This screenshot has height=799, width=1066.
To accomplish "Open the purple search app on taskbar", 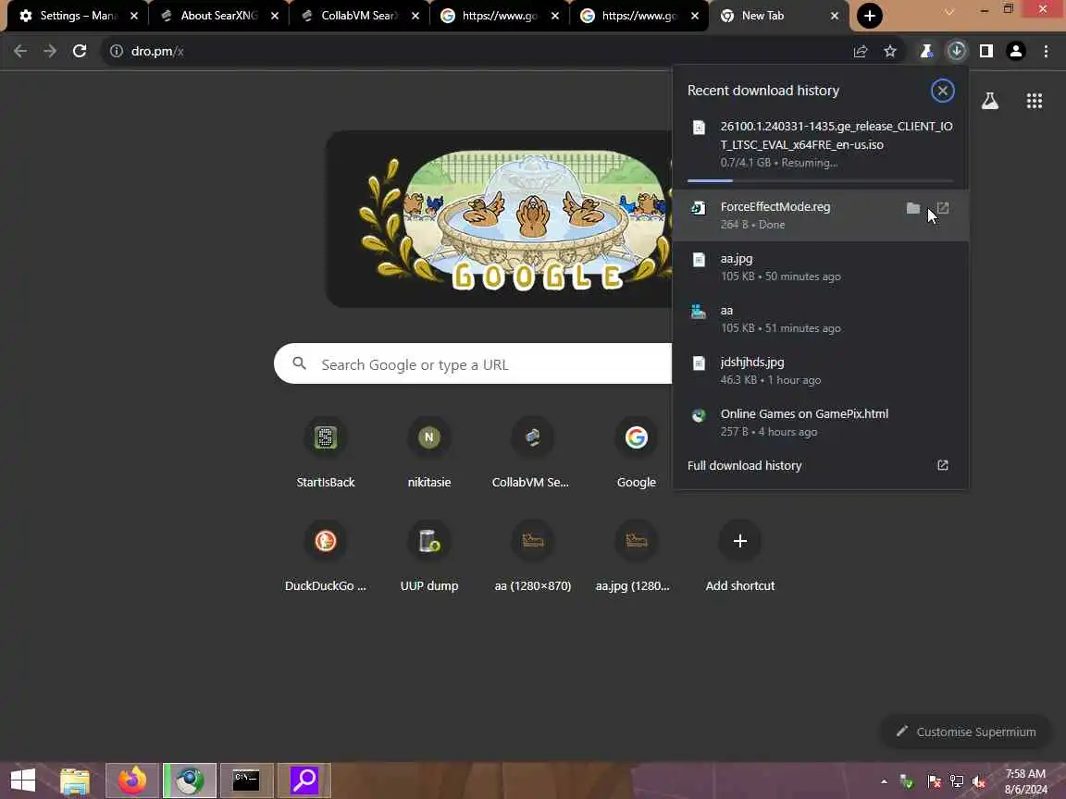I will (x=304, y=780).
